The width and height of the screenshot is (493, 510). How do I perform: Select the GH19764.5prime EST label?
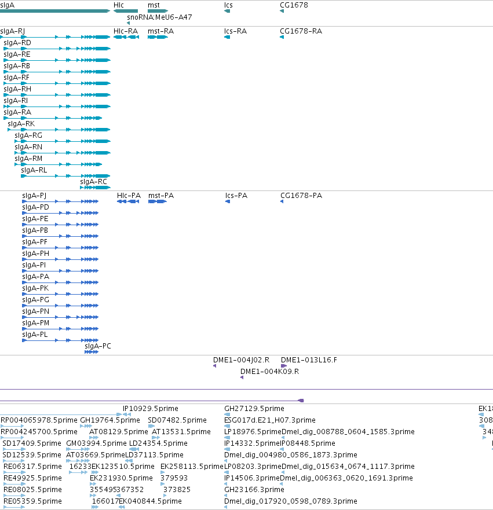point(110,420)
